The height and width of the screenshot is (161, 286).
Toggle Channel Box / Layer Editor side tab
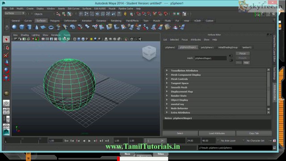click(x=274, y=48)
